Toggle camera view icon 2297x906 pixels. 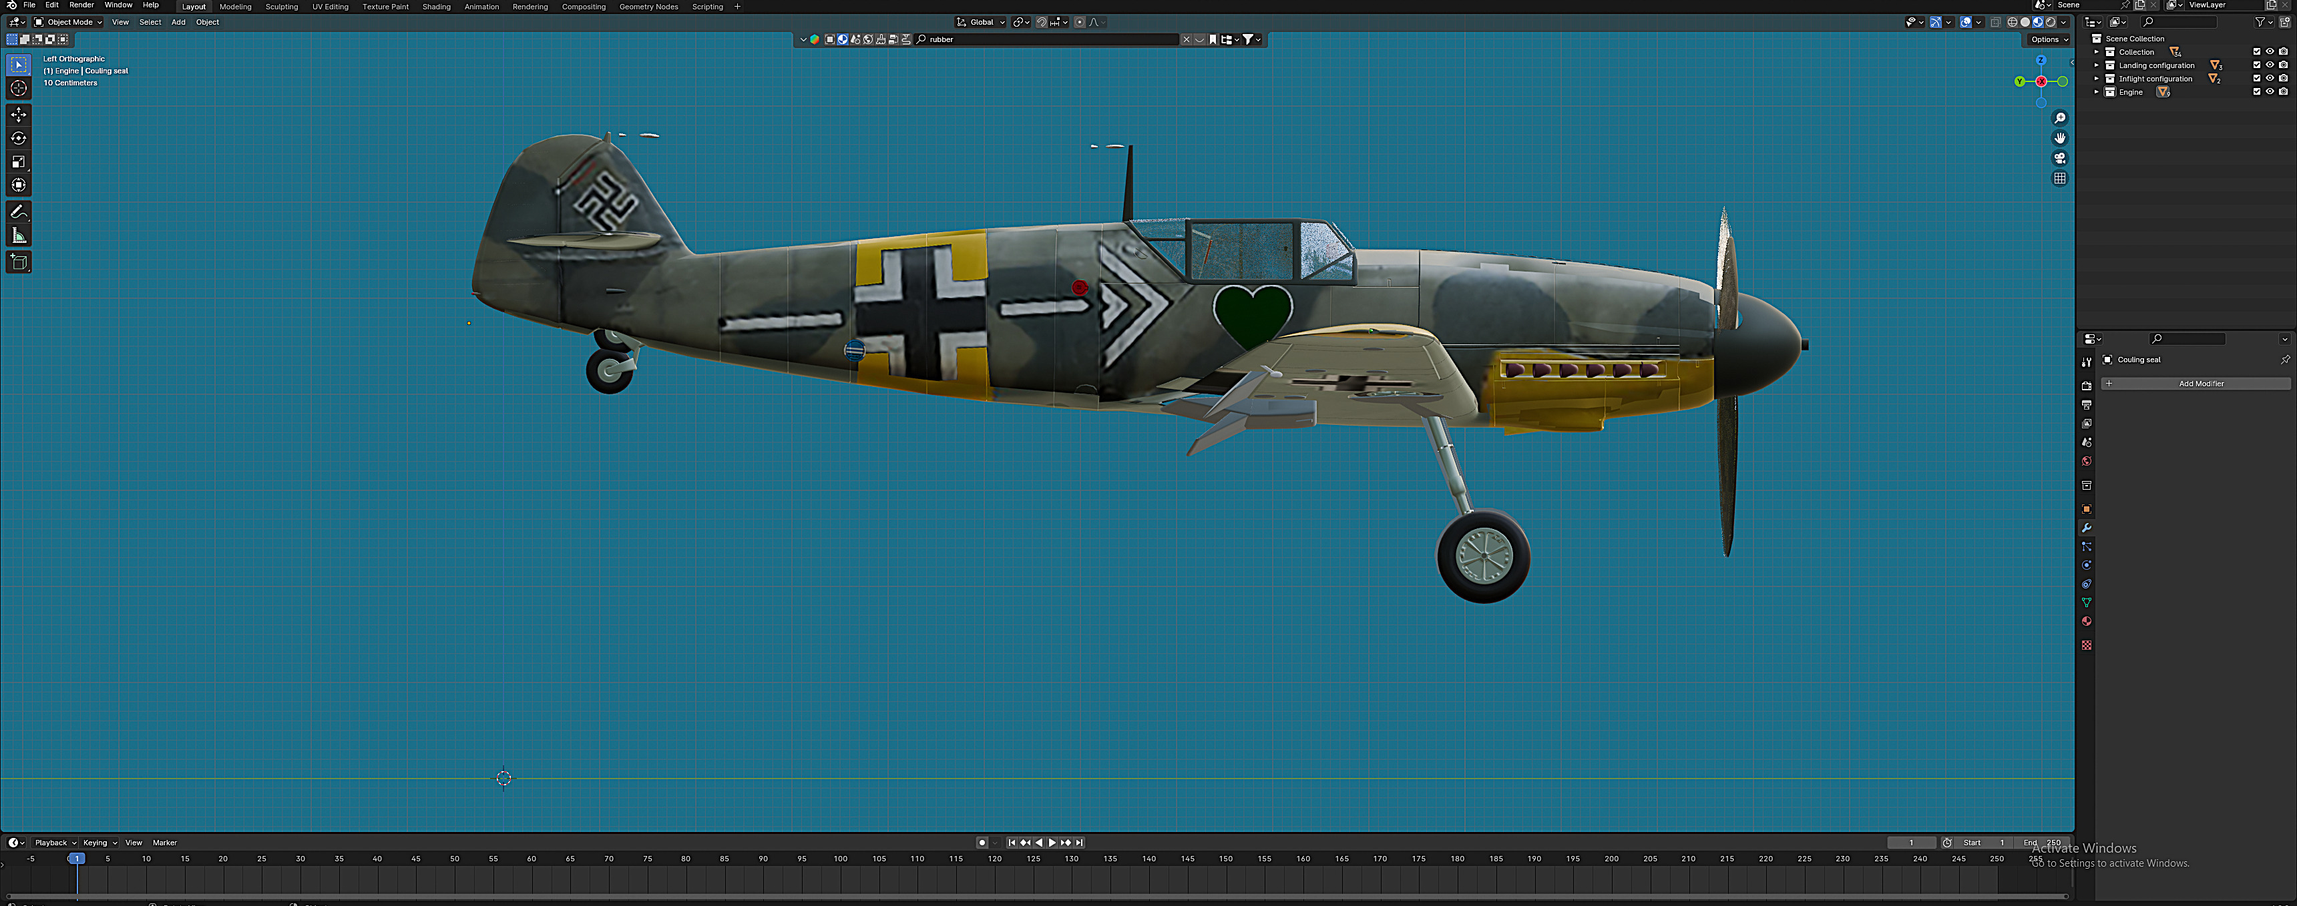pos(2060,159)
